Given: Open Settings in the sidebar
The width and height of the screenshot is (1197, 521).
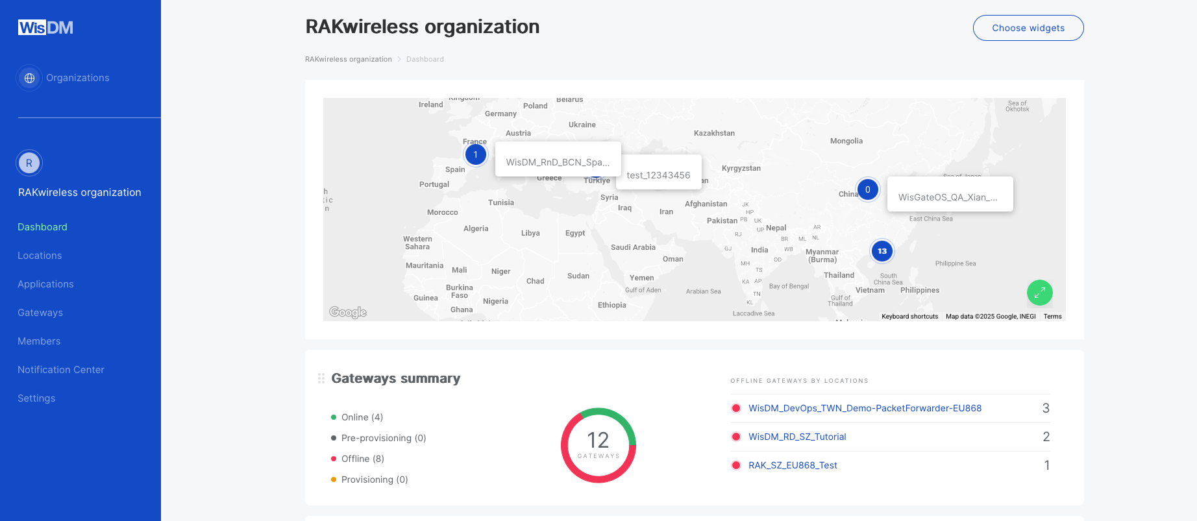Looking at the screenshot, I should pyautogui.click(x=36, y=398).
